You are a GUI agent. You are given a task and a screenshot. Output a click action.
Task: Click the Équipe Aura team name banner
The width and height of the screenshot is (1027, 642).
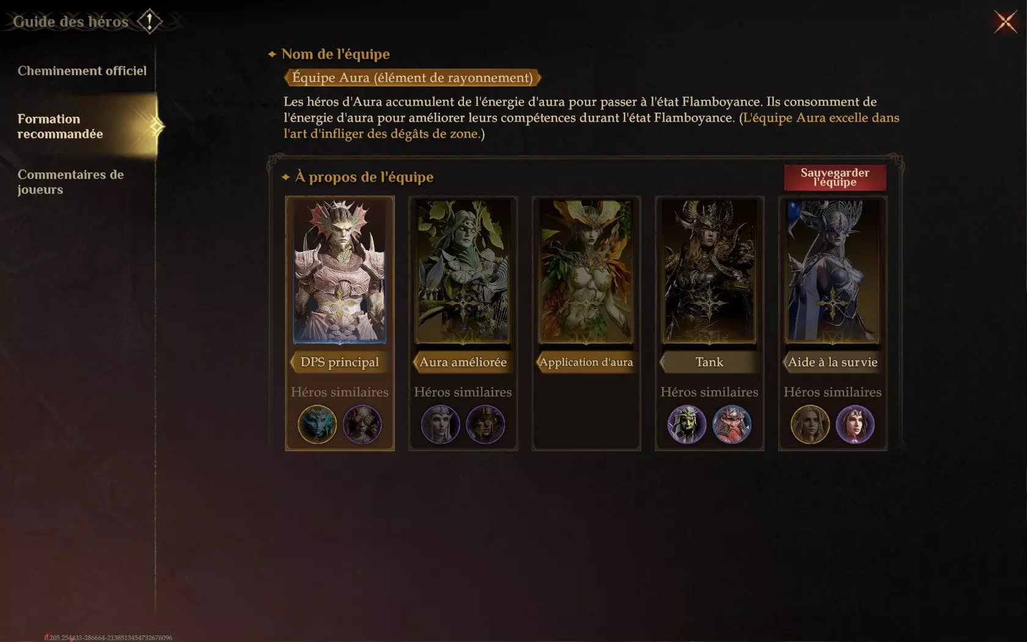pyautogui.click(x=413, y=78)
